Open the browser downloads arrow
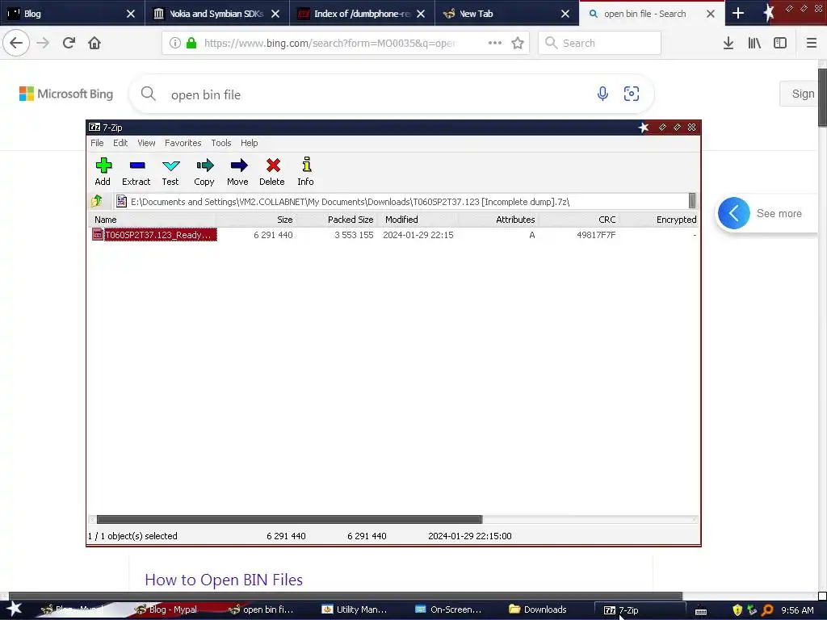827x620 pixels. click(x=728, y=44)
